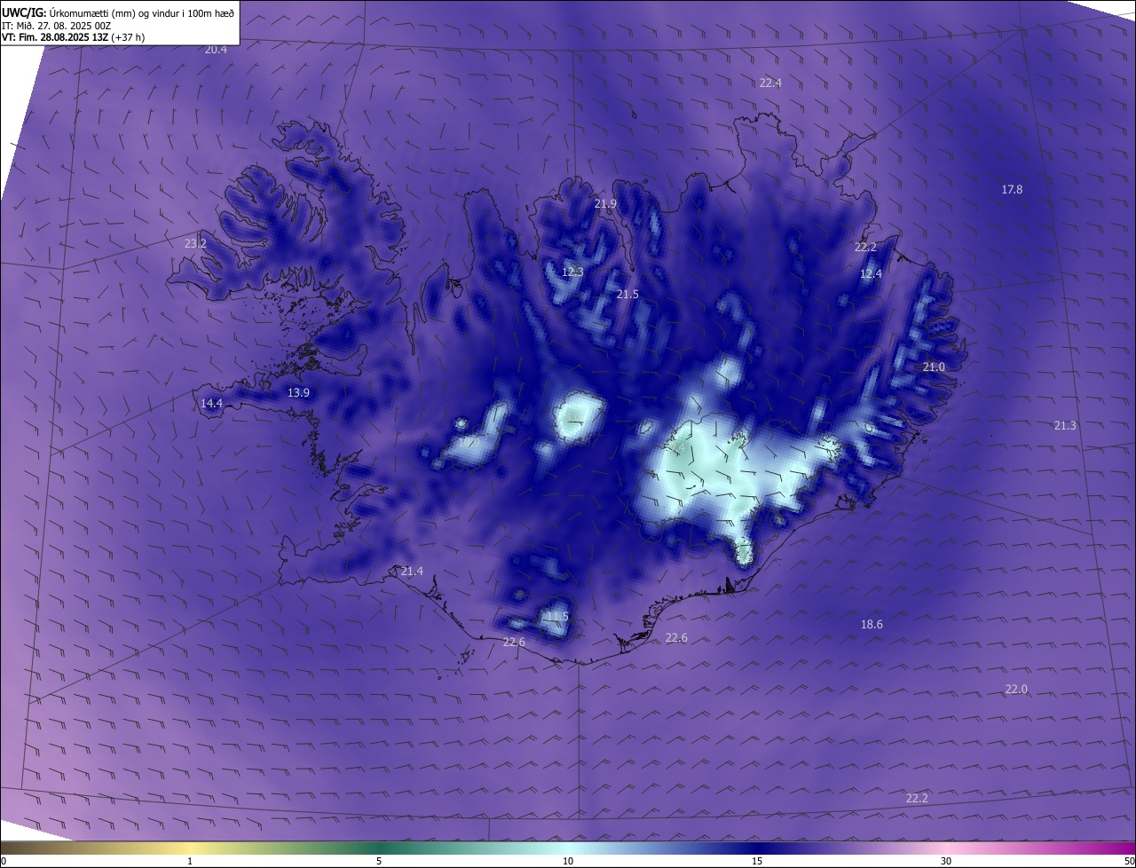This screenshot has height=868, width=1136.
Task: Pick the 21.3 value on the map
Action: pyautogui.click(x=1065, y=426)
